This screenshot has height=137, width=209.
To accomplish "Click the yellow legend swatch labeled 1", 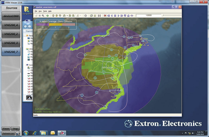I will (x=56, y=25).
